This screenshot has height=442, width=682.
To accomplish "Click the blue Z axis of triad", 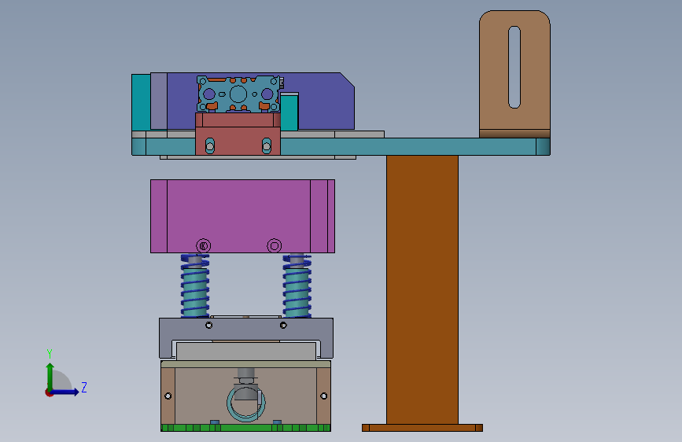I will pos(65,392).
